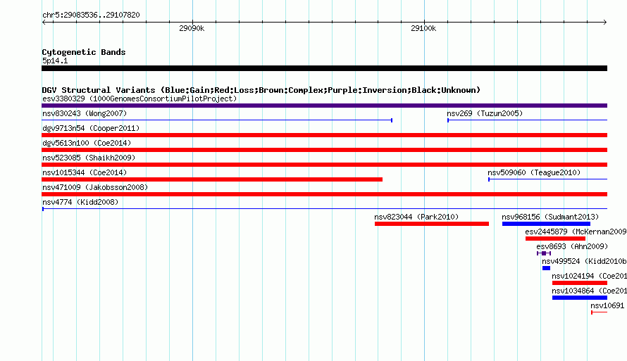Click the nsv471009 red loss bar
The height and width of the screenshot is (361, 627).
(x=324, y=194)
